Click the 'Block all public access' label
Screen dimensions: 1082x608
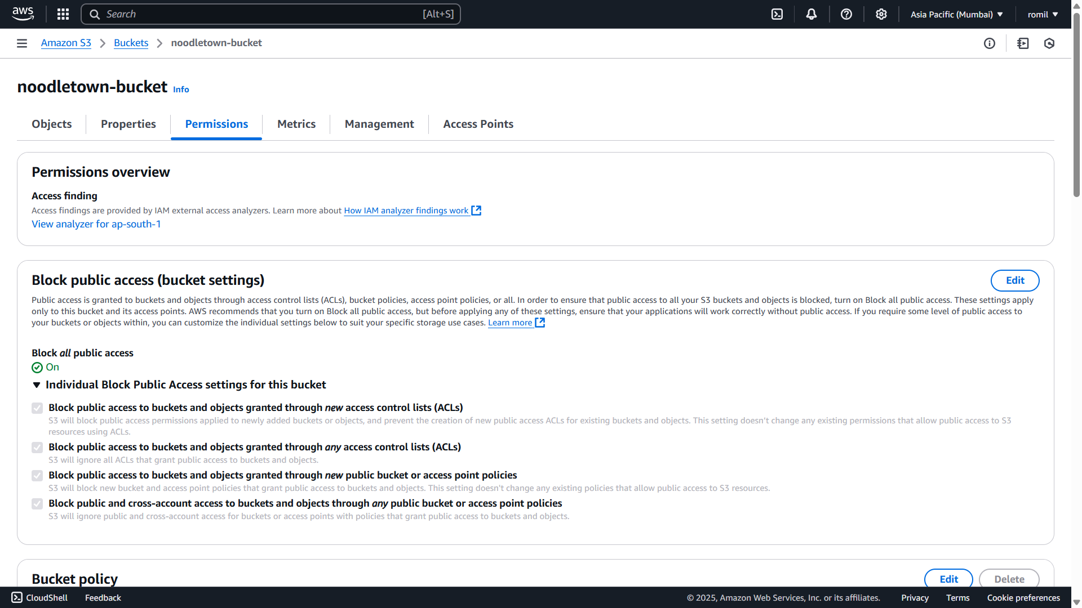tap(82, 353)
